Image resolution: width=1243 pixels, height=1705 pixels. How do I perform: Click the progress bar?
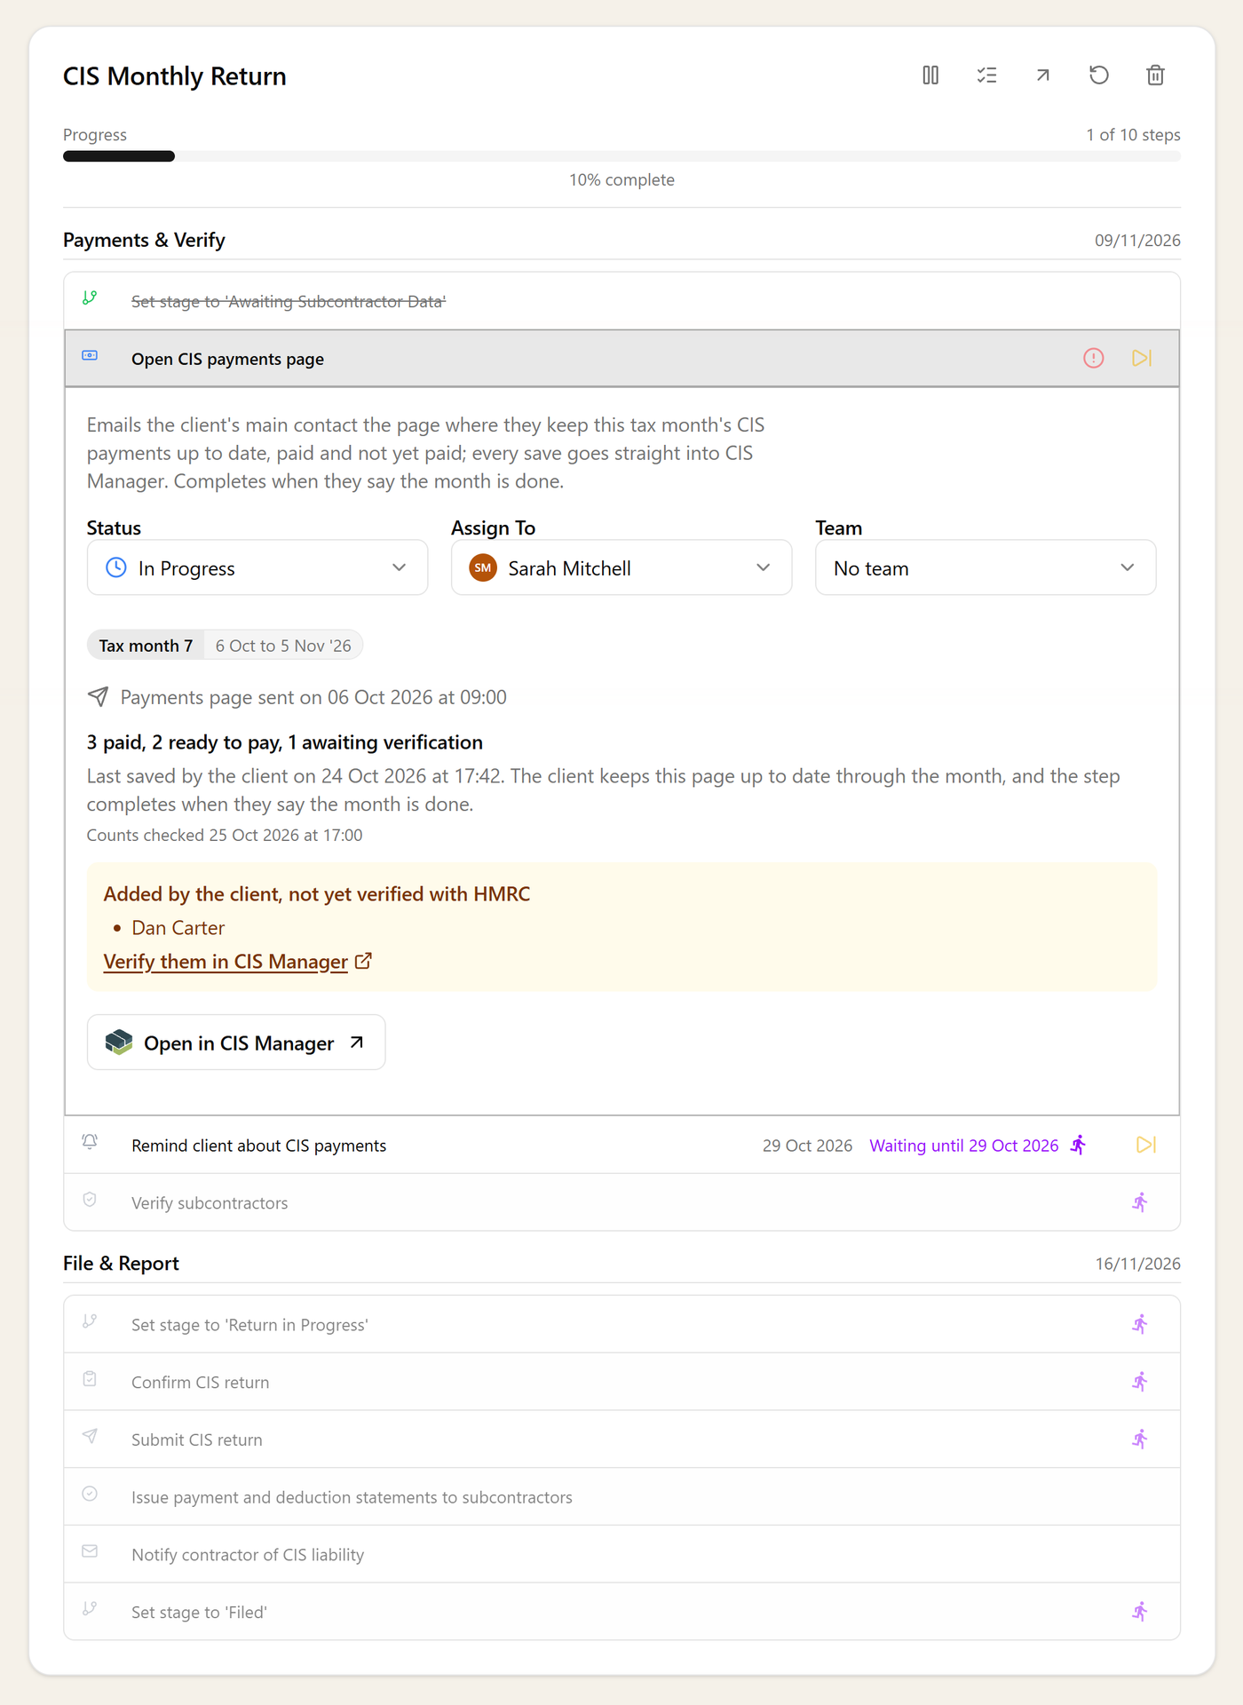coord(621,156)
